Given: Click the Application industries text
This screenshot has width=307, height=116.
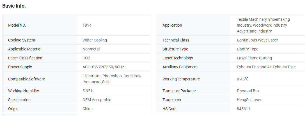Looking at the screenshot, I should [263, 25].
